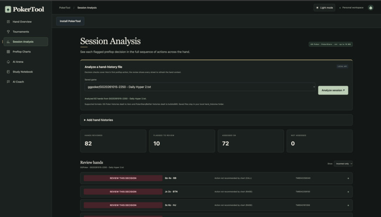Click 'Action not recommended by chart (CALL)' text

[x=233, y=178]
